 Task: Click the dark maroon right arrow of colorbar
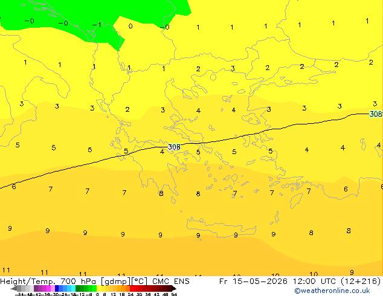(x=173, y=289)
